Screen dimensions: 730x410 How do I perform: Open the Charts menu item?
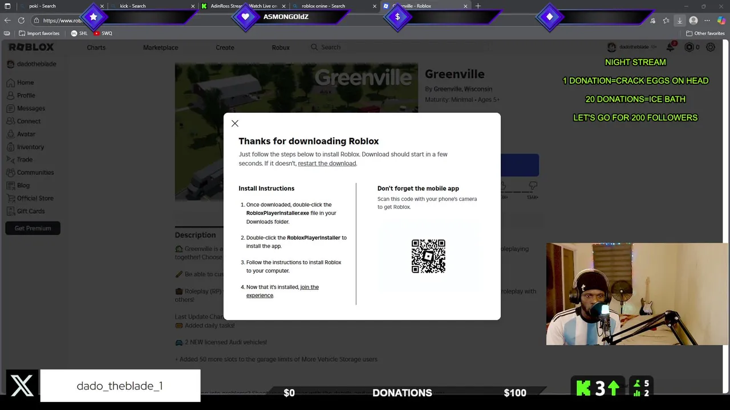click(96, 47)
